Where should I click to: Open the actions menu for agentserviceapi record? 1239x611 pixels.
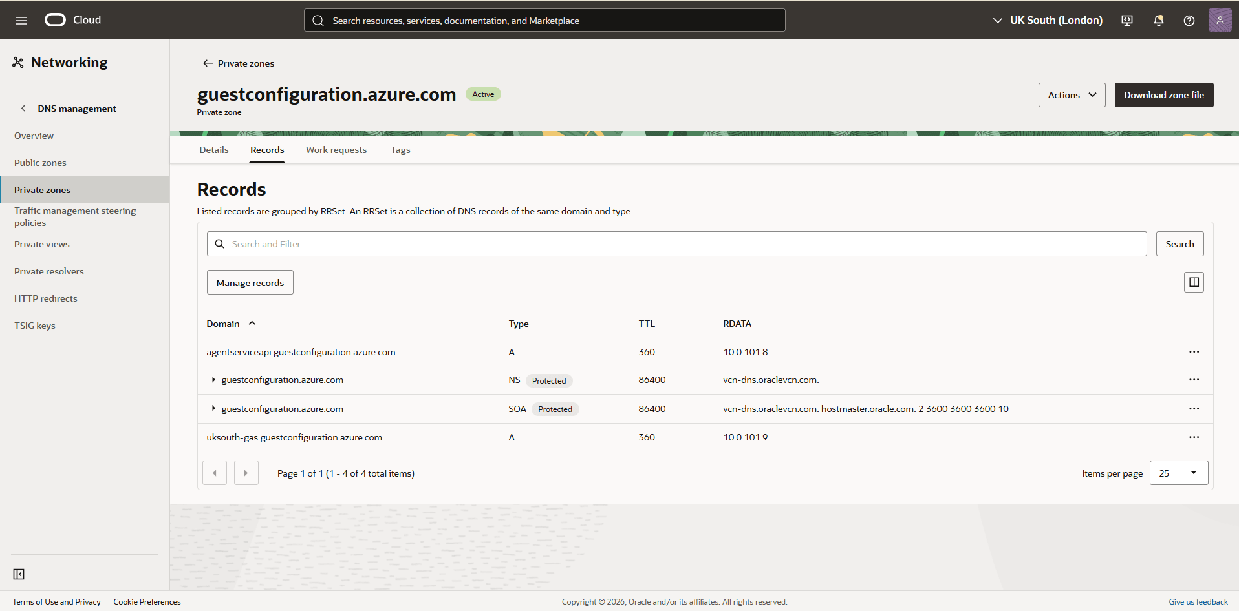(1193, 352)
